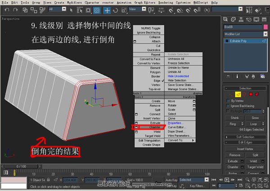This screenshot has width=270, height=191.
Task: Click the pink object color swatch
Action: pyautogui.click(x=265, y=27)
